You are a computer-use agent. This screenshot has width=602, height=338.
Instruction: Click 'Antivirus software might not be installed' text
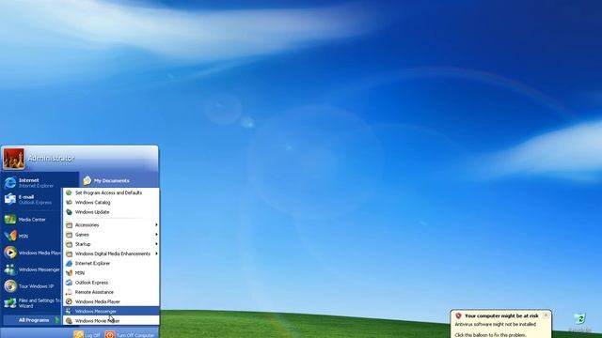click(x=496, y=324)
